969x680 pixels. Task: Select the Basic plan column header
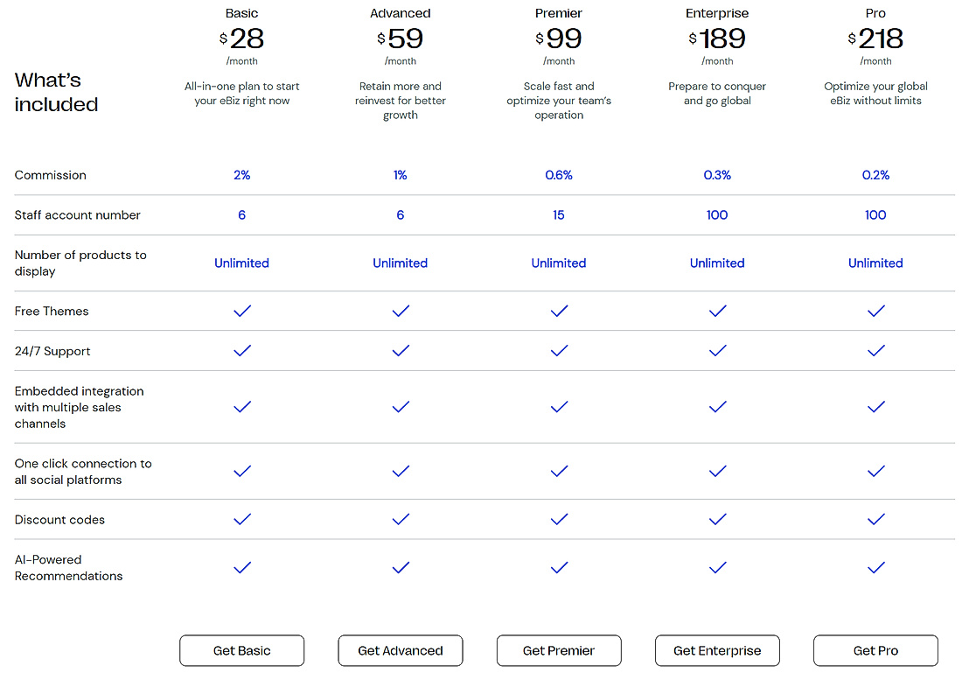[242, 13]
